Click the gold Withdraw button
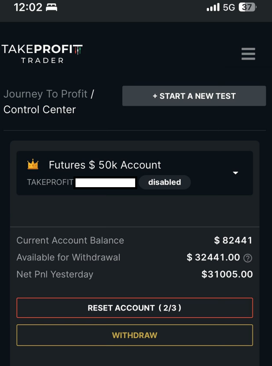The width and height of the screenshot is (272, 366). pyautogui.click(x=135, y=335)
